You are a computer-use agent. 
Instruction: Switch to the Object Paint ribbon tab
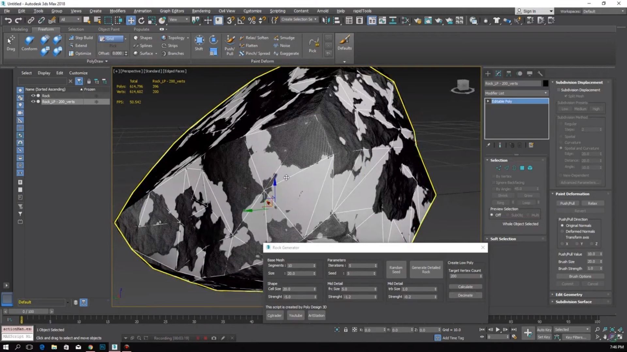pos(109,29)
